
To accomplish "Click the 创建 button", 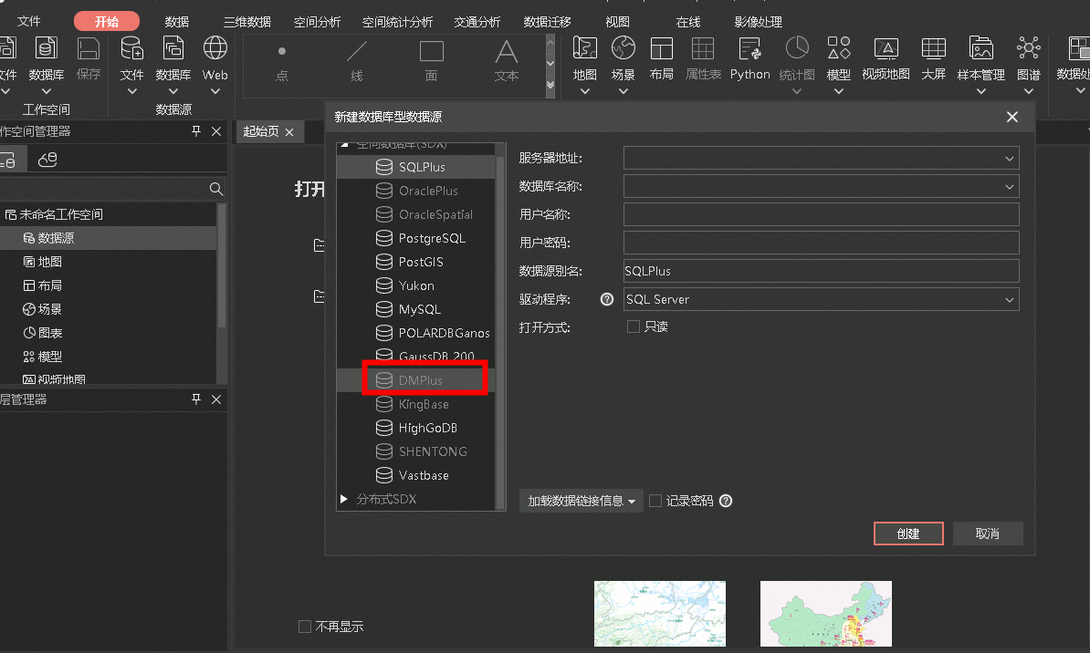I will click(907, 534).
